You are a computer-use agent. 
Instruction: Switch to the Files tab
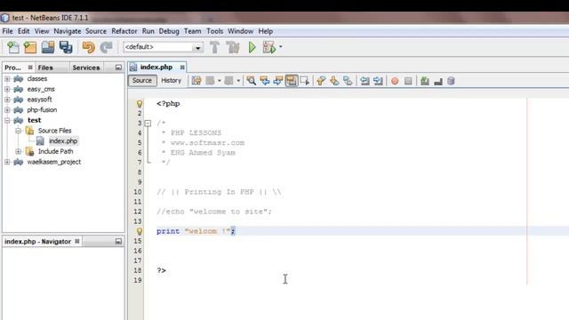click(45, 68)
